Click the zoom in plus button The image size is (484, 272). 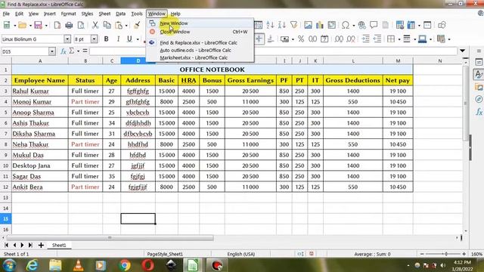tap(464, 254)
